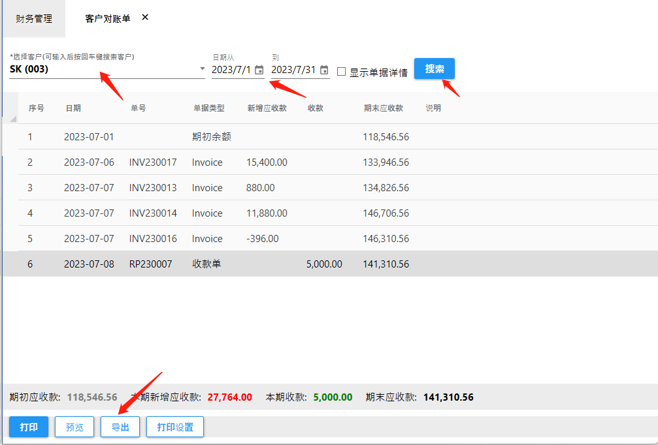Viewport: 658px width, 445px height.
Task: Select the 客户对账单 tab
Action: (108, 19)
